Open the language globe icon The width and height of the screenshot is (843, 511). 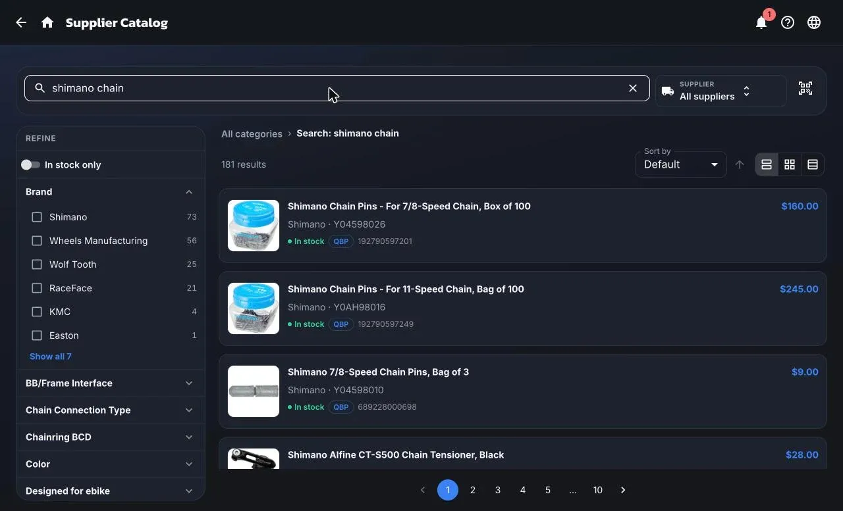[x=814, y=22]
